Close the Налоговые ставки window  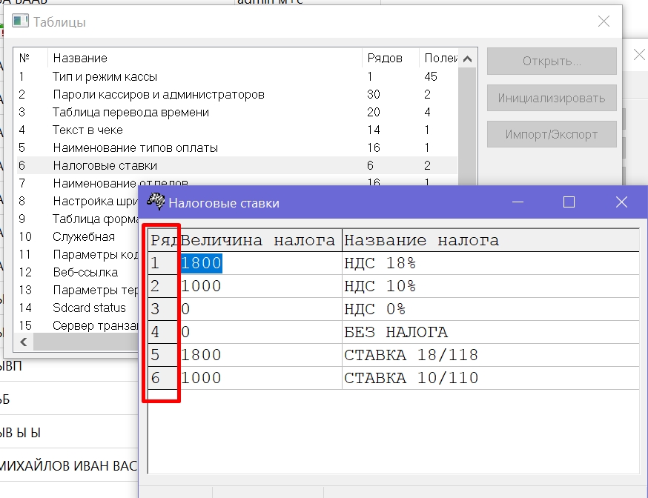(x=621, y=202)
